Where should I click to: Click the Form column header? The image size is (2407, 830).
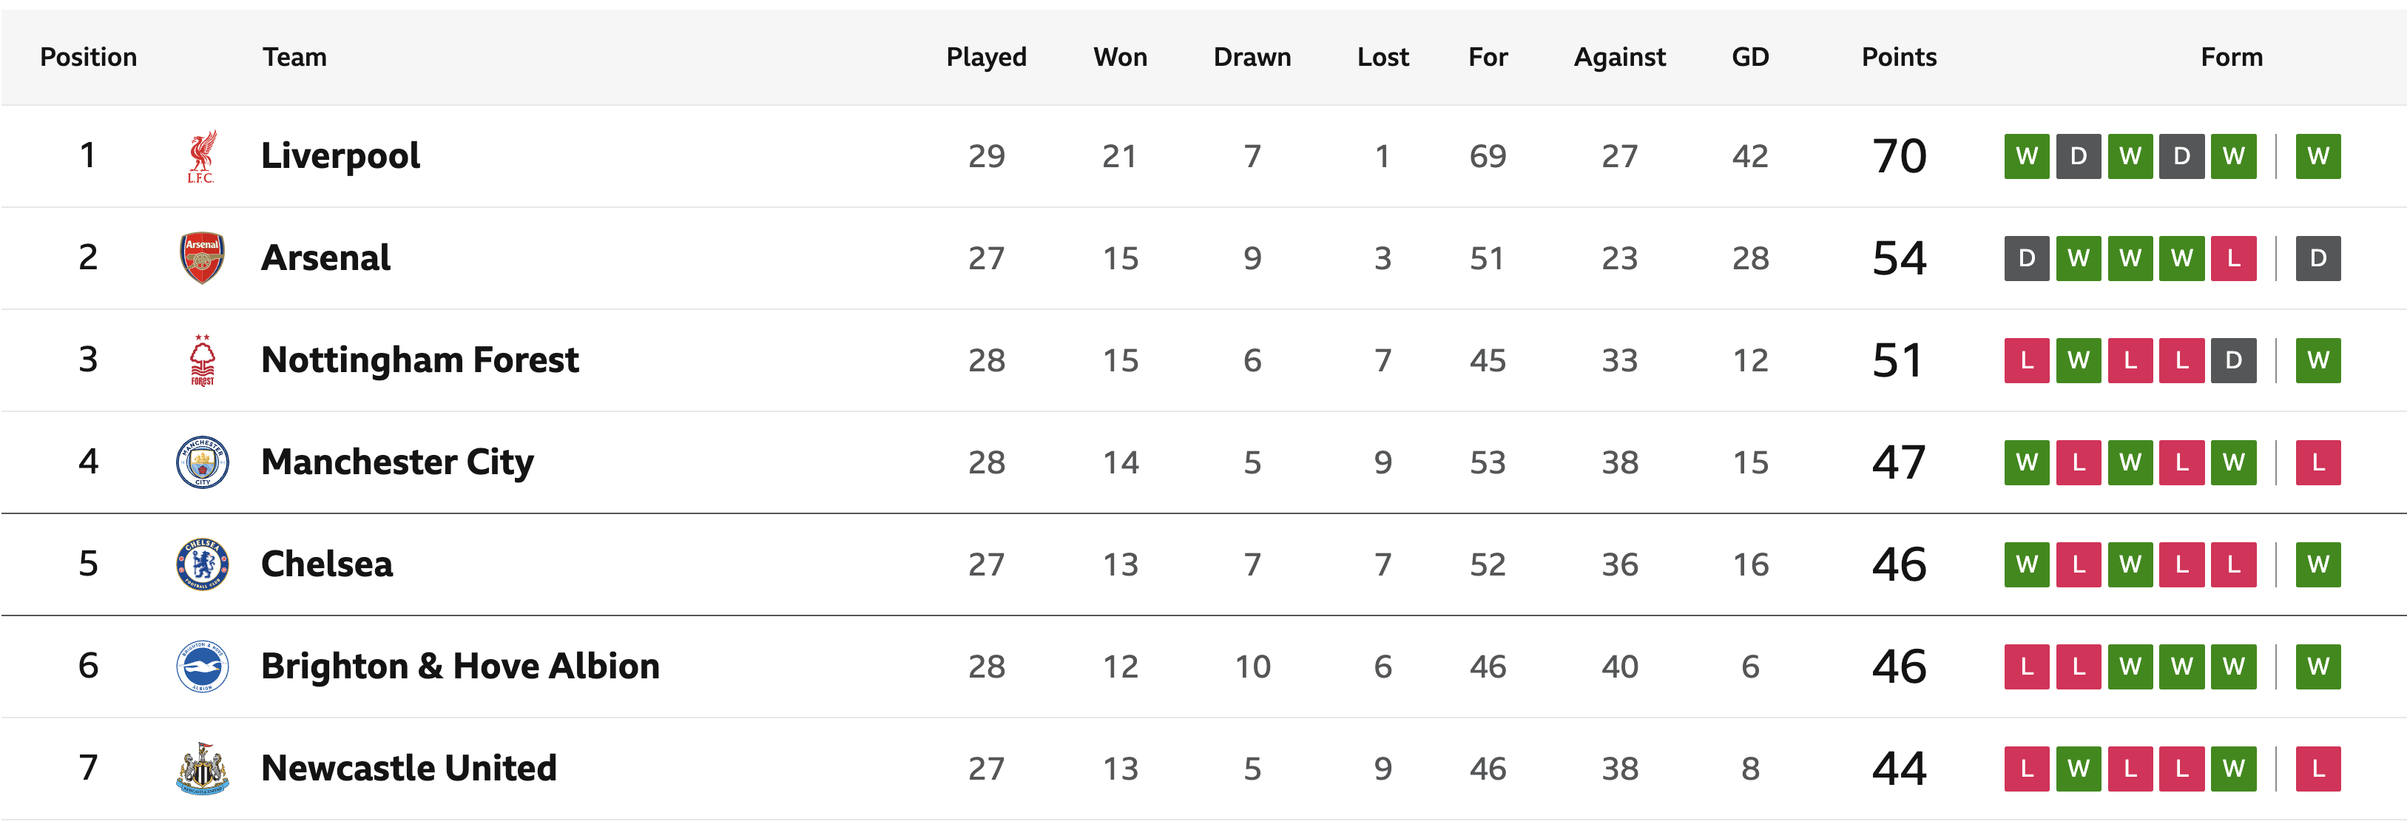[x=2232, y=57]
